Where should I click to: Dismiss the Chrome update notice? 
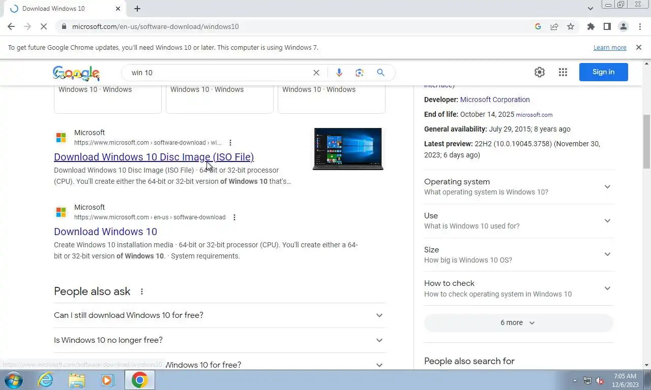coord(639,47)
